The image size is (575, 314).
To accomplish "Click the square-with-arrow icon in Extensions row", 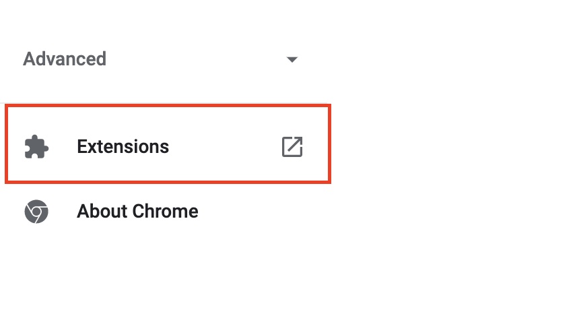I will click(292, 147).
